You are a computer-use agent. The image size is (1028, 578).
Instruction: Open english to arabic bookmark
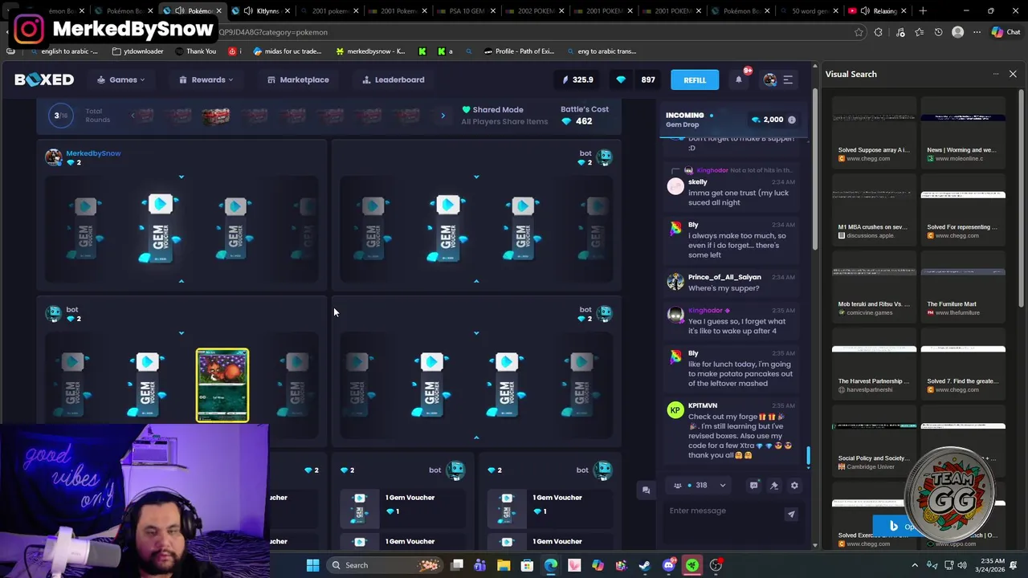(63, 51)
